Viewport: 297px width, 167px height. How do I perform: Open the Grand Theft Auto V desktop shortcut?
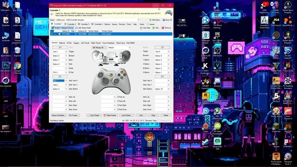276,66
